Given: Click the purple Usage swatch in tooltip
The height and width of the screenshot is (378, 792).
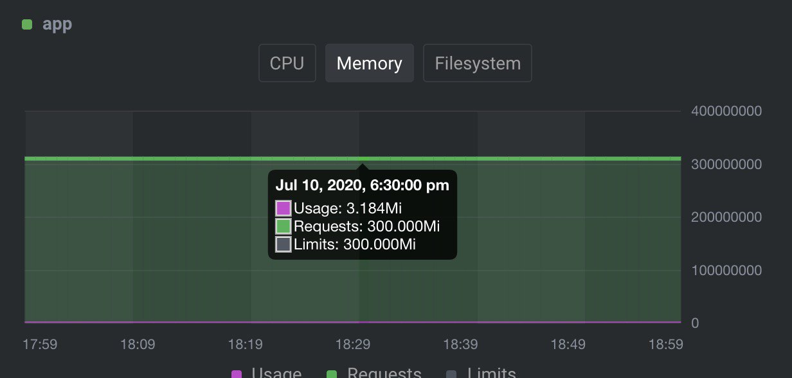Looking at the screenshot, I should (x=283, y=208).
